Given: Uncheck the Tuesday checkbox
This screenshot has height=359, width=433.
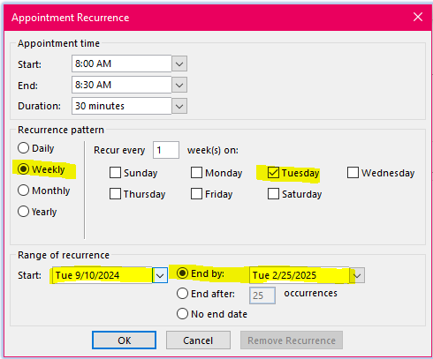Looking at the screenshot, I should pyautogui.click(x=273, y=173).
